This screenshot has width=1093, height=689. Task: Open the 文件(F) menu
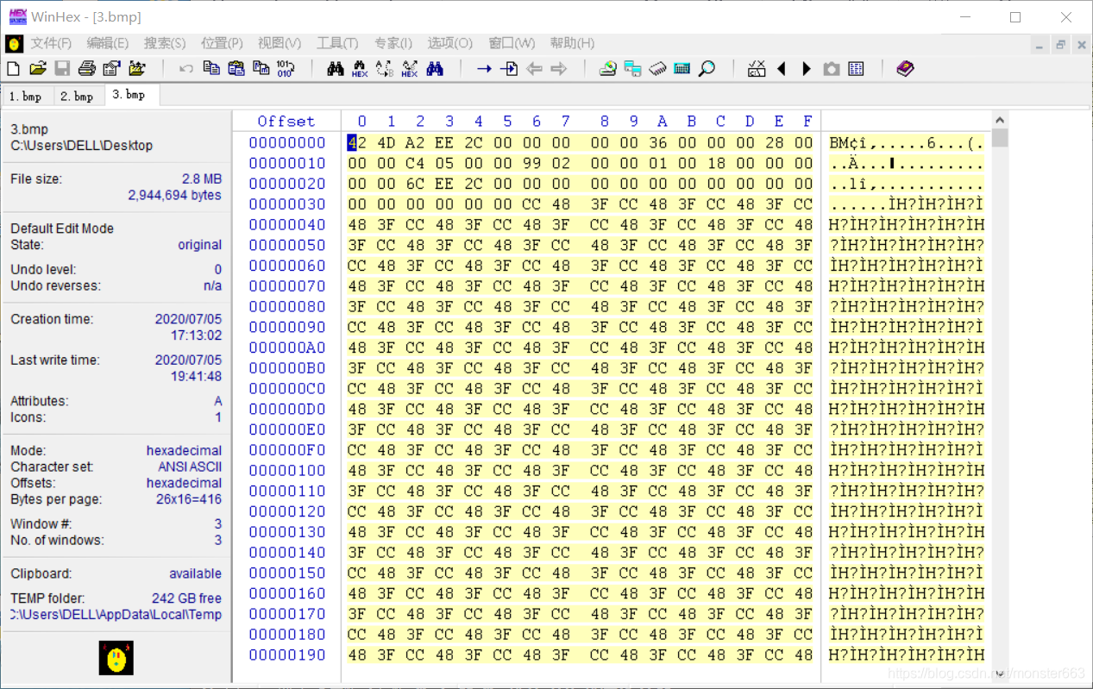(52, 43)
